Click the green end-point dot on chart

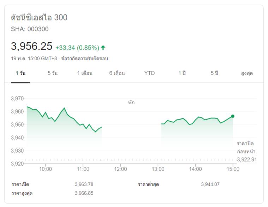click(233, 116)
